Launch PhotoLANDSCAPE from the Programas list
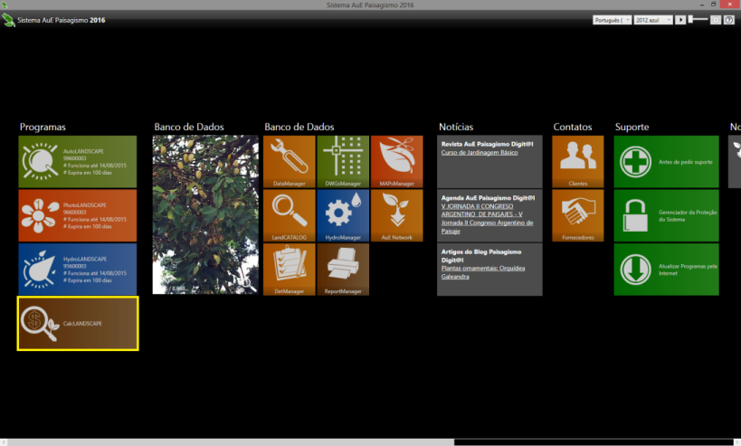The height and width of the screenshot is (446, 741). tap(77, 215)
